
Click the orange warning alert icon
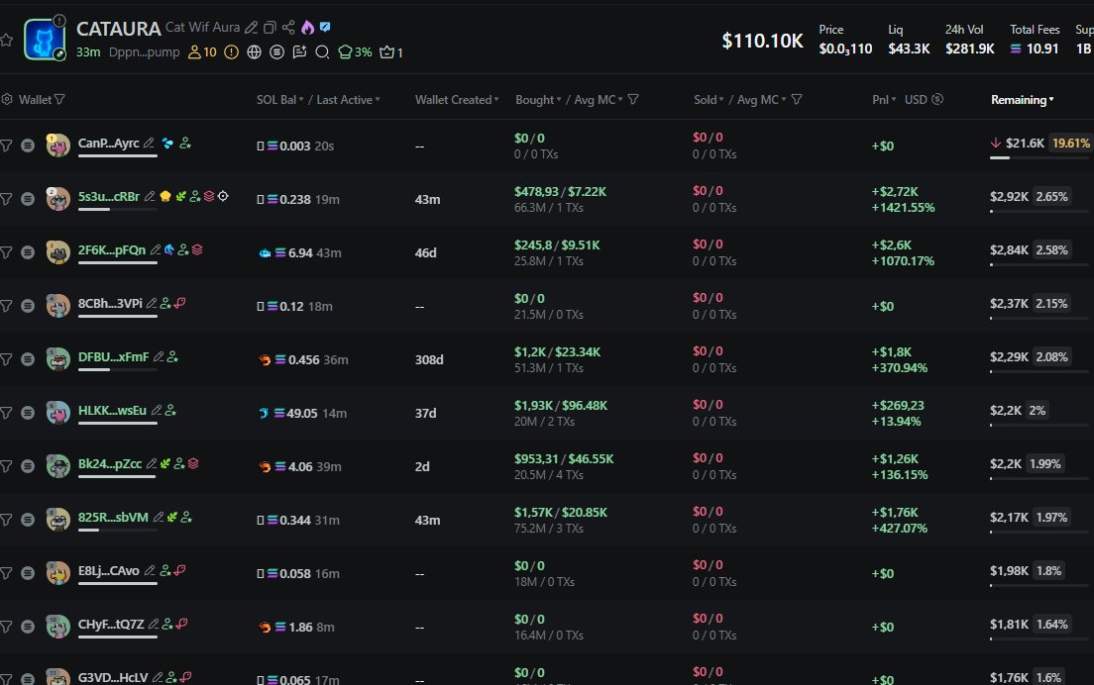232,52
